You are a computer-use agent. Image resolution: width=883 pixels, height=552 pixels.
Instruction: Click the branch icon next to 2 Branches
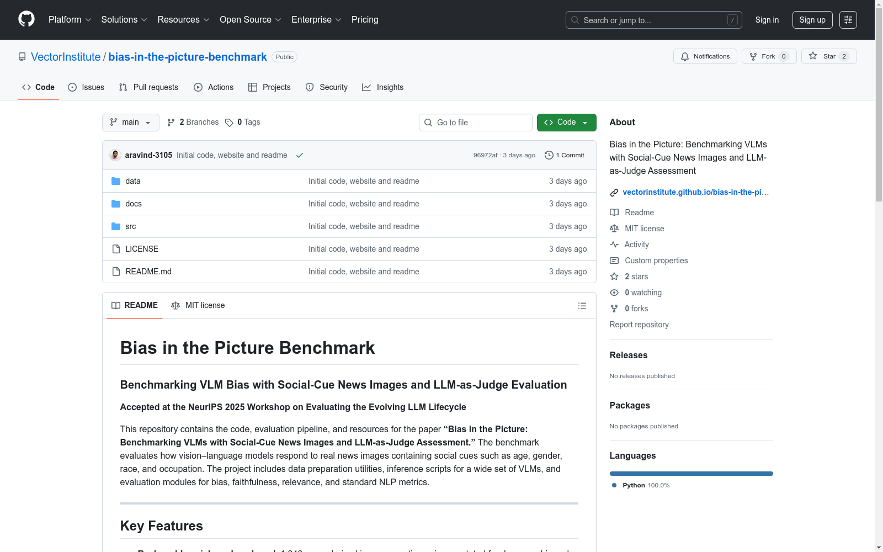(x=171, y=123)
